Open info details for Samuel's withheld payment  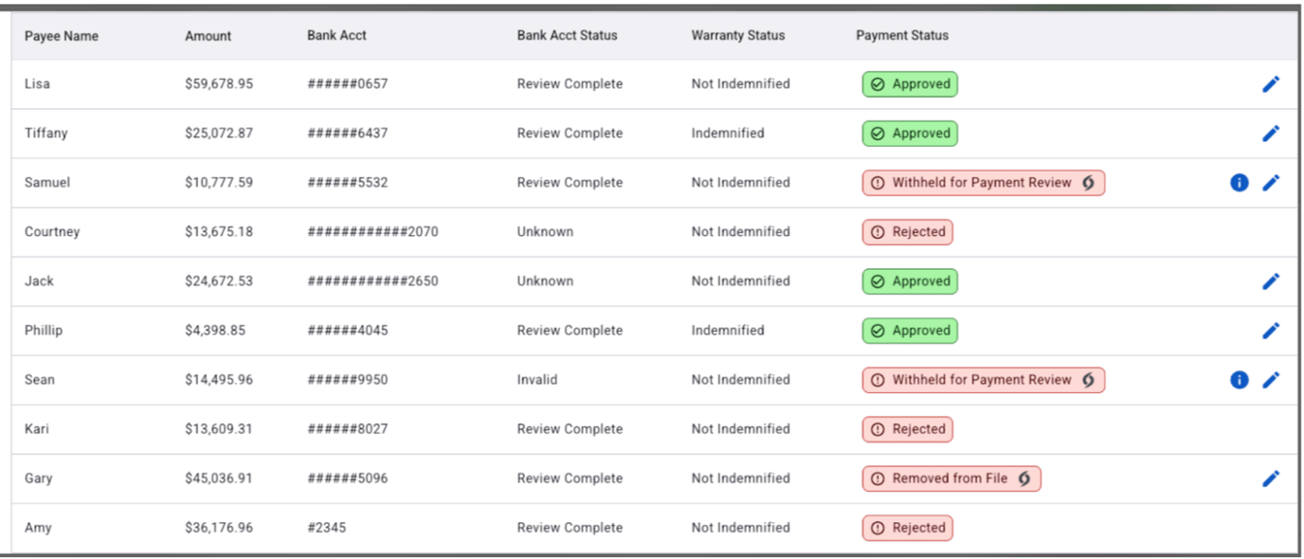1239,182
